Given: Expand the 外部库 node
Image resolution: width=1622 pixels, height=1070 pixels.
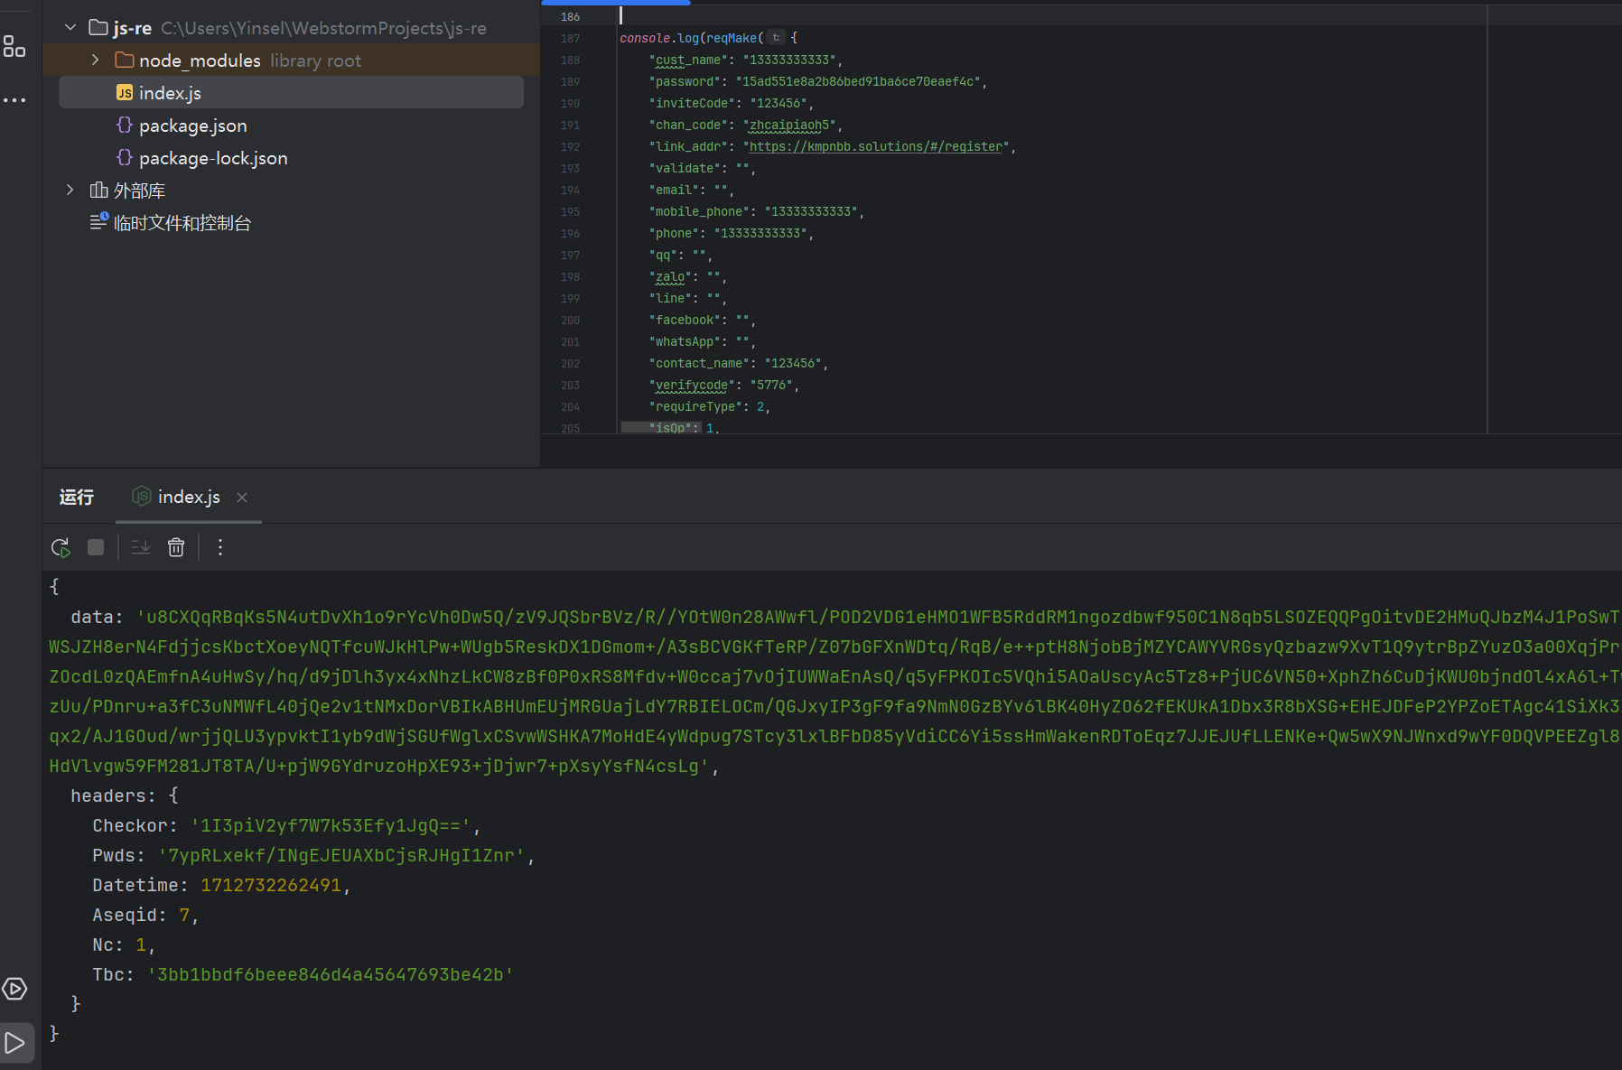Looking at the screenshot, I should click(x=70, y=190).
